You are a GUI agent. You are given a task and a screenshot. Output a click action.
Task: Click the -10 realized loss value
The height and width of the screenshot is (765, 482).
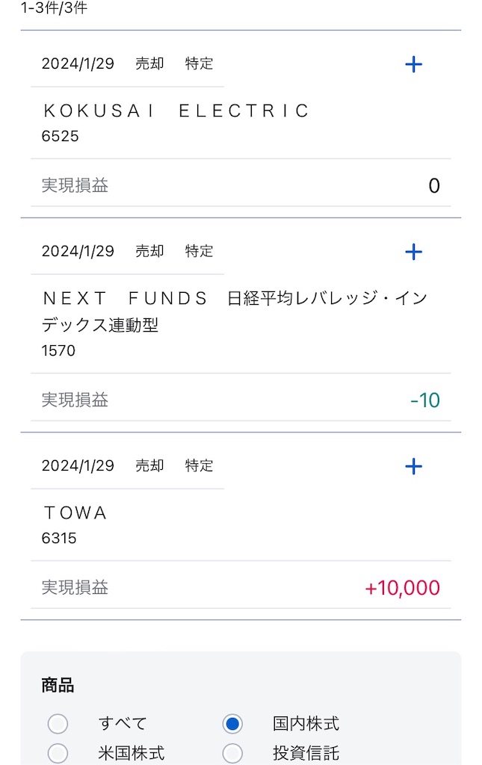coord(425,400)
